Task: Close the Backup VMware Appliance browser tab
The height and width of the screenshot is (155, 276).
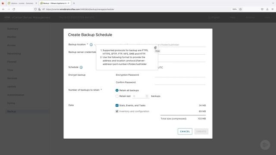Action: click(69, 3)
